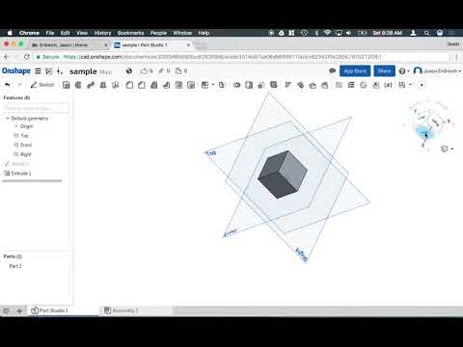Select the Split tool

(x=249, y=85)
